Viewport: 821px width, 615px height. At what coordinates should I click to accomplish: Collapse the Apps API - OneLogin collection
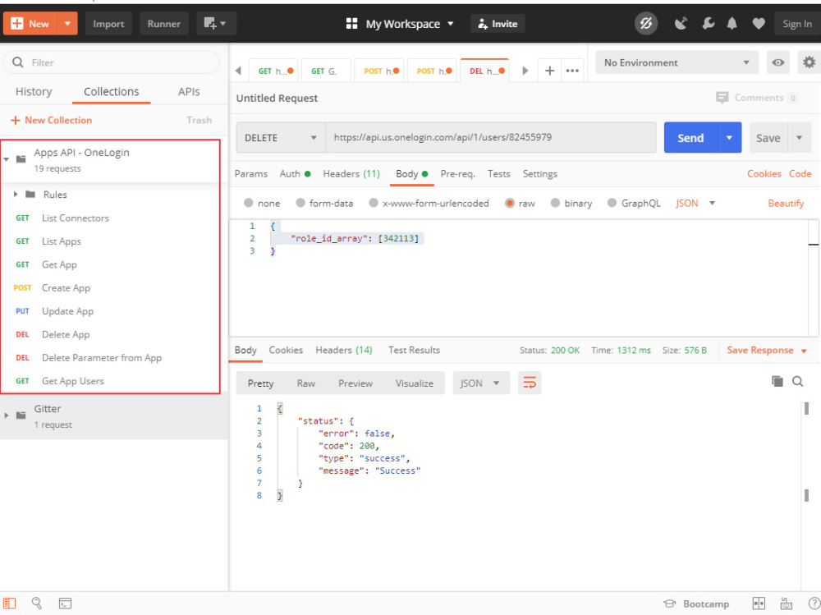pyautogui.click(x=7, y=158)
